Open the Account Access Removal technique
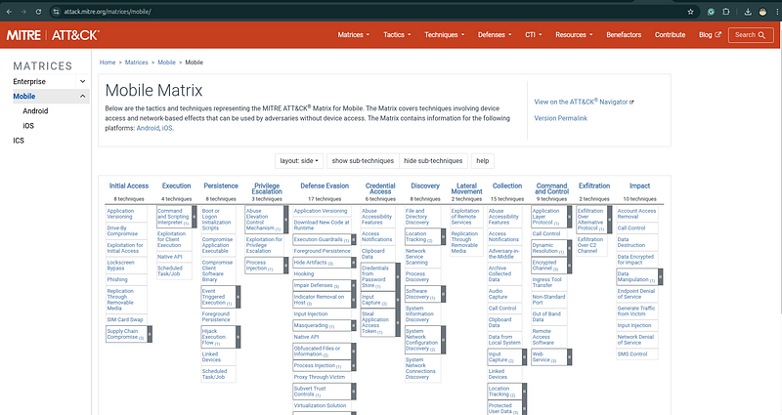 click(636, 214)
